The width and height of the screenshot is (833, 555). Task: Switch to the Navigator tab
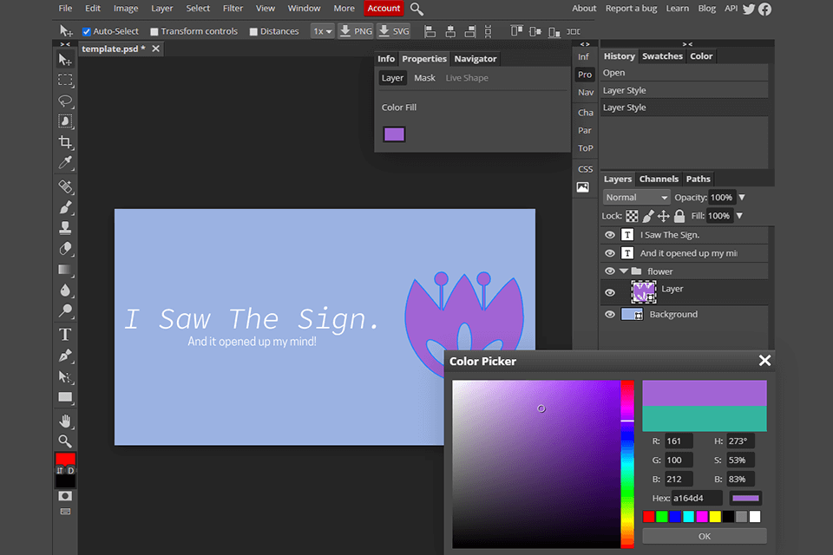pos(476,59)
